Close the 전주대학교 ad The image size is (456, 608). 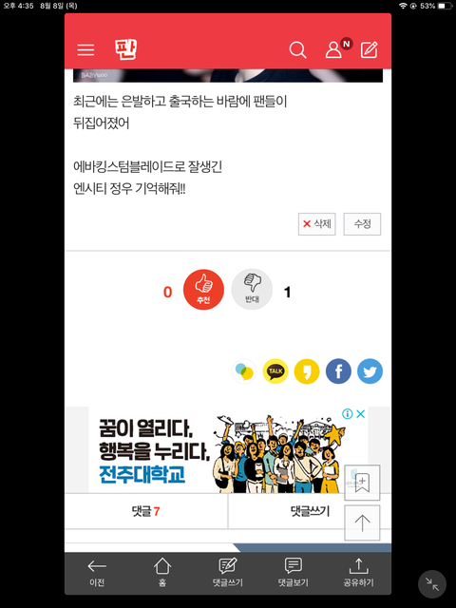point(361,414)
